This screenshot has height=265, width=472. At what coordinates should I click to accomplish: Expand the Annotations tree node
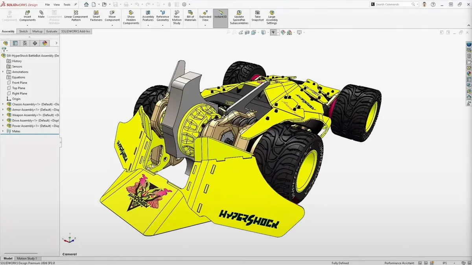[3, 72]
